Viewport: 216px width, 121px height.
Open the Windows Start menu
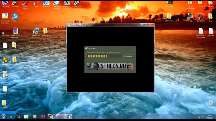click(3, 117)
